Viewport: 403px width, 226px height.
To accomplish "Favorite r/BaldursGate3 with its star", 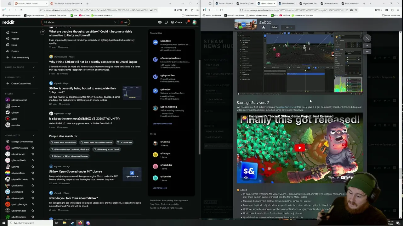I will coord(33,211).
